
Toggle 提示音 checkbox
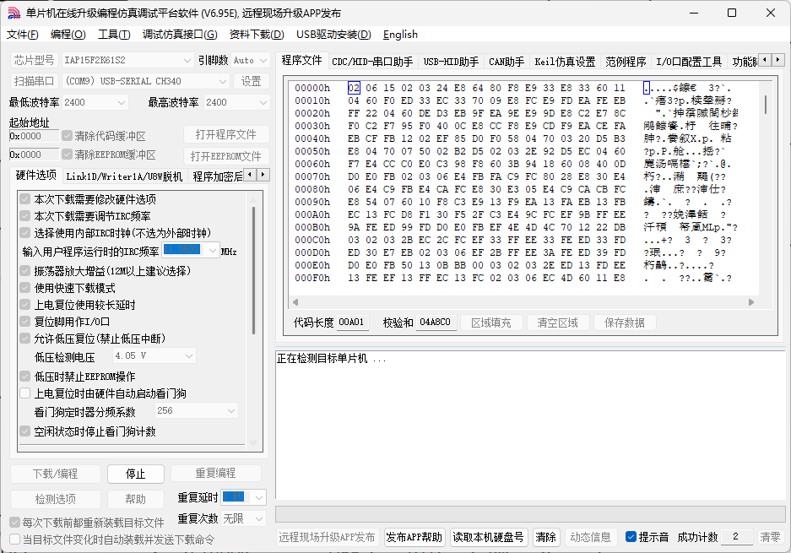pyautogui.click(x=631, y=537)
